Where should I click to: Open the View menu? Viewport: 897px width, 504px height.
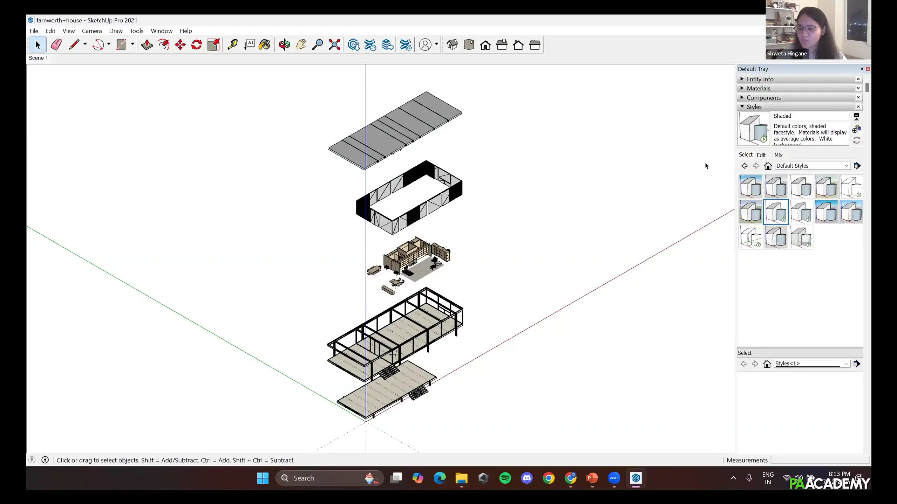pyautogui.click(x=68, y=31)
